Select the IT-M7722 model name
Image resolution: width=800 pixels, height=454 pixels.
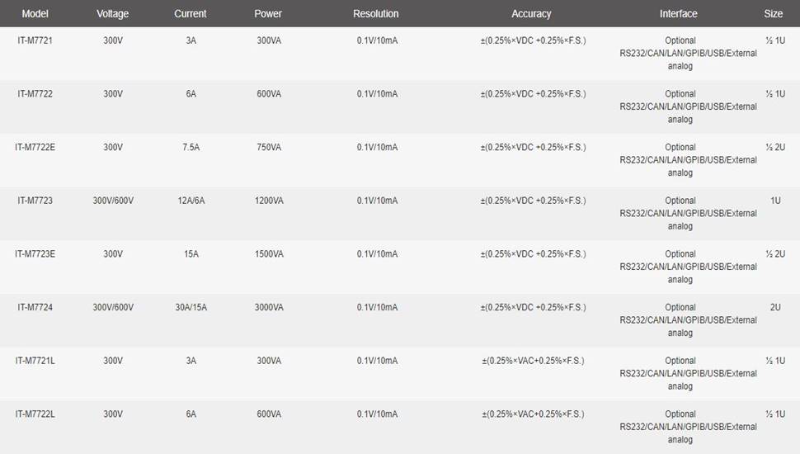tap(35, 94)
